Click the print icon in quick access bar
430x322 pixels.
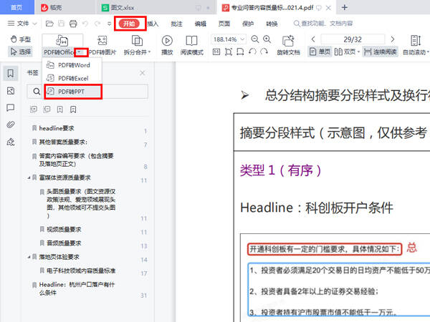[73, 24]
